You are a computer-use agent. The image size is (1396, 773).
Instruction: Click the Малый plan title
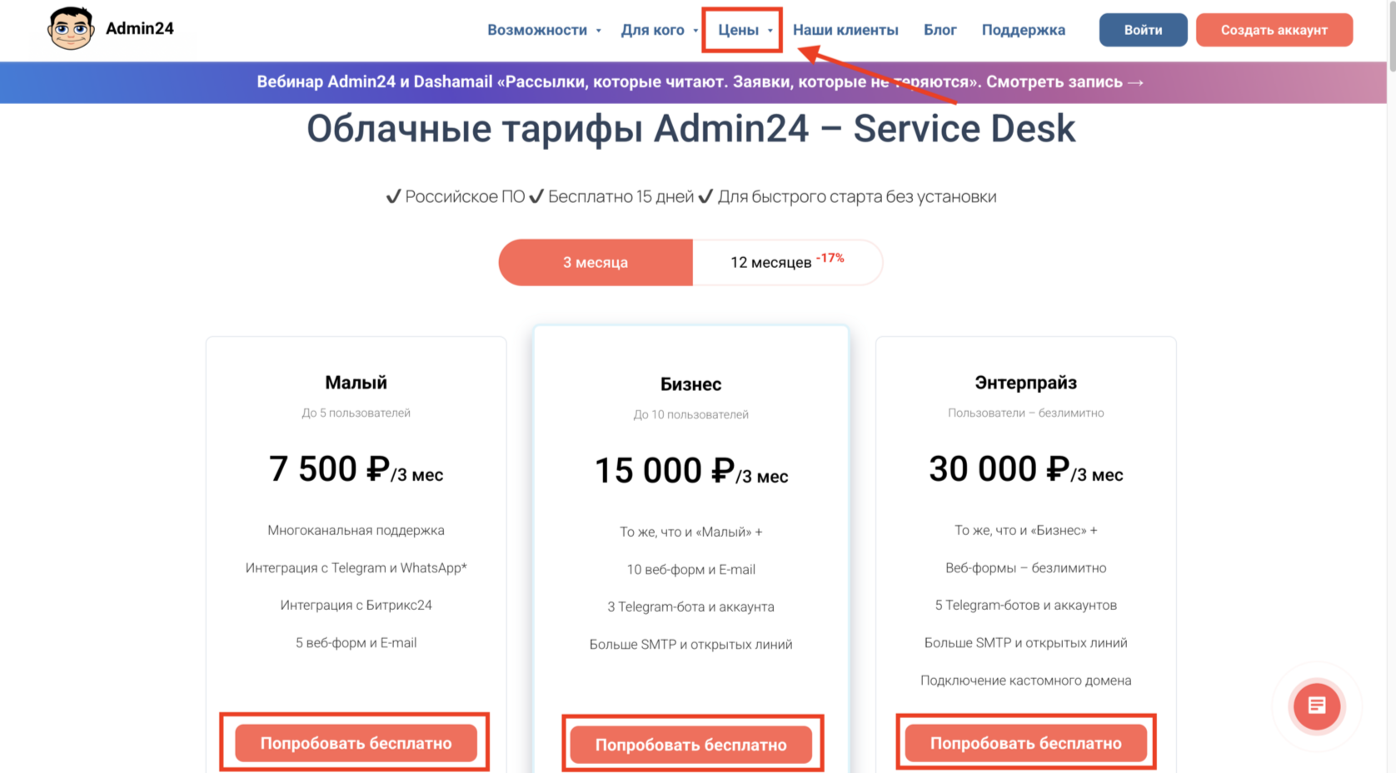(356, 383)
